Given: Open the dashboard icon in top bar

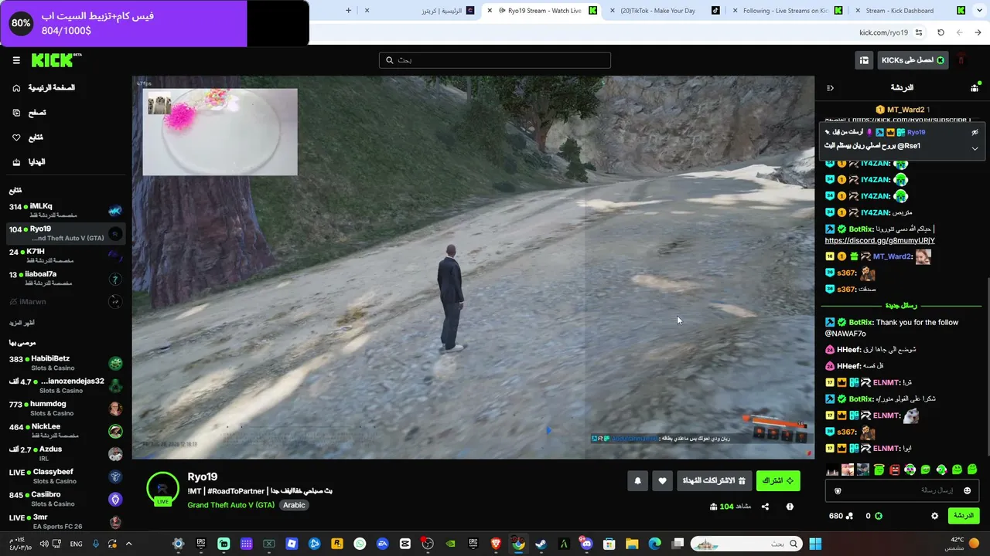Looking at the screenshot, I should (x=864, y=60).
